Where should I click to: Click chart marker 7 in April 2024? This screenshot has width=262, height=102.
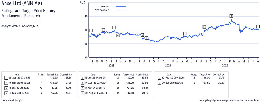coord(185,34)
